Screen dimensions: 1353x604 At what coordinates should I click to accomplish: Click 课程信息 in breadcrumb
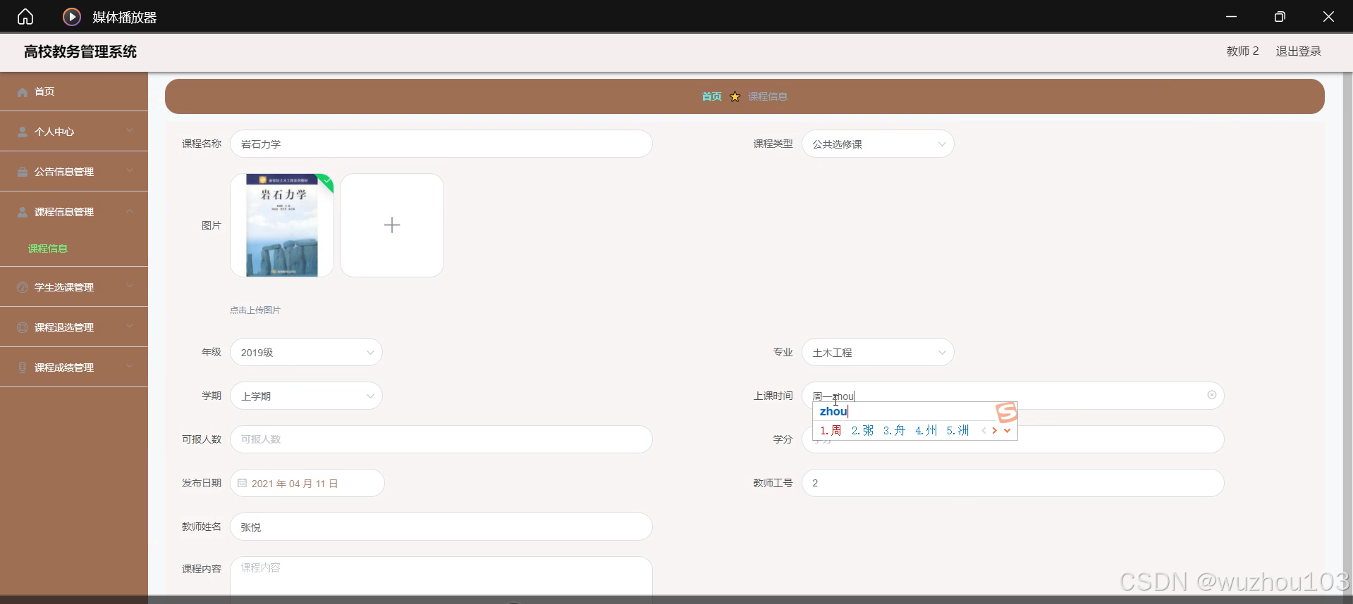(768, 96)
